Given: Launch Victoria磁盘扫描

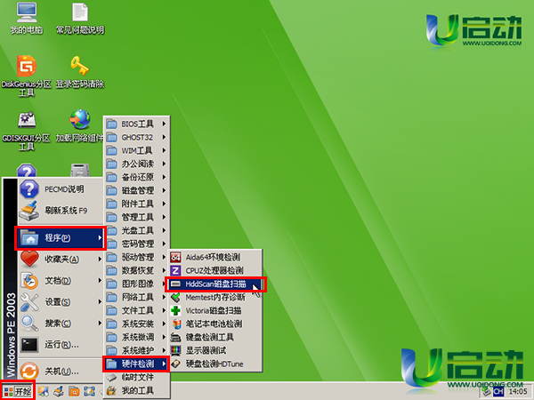Looking at the screenshot, I should (215, 310).
